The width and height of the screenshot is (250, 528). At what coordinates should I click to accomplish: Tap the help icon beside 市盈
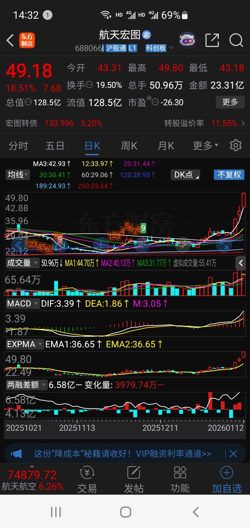click(155, 102)
